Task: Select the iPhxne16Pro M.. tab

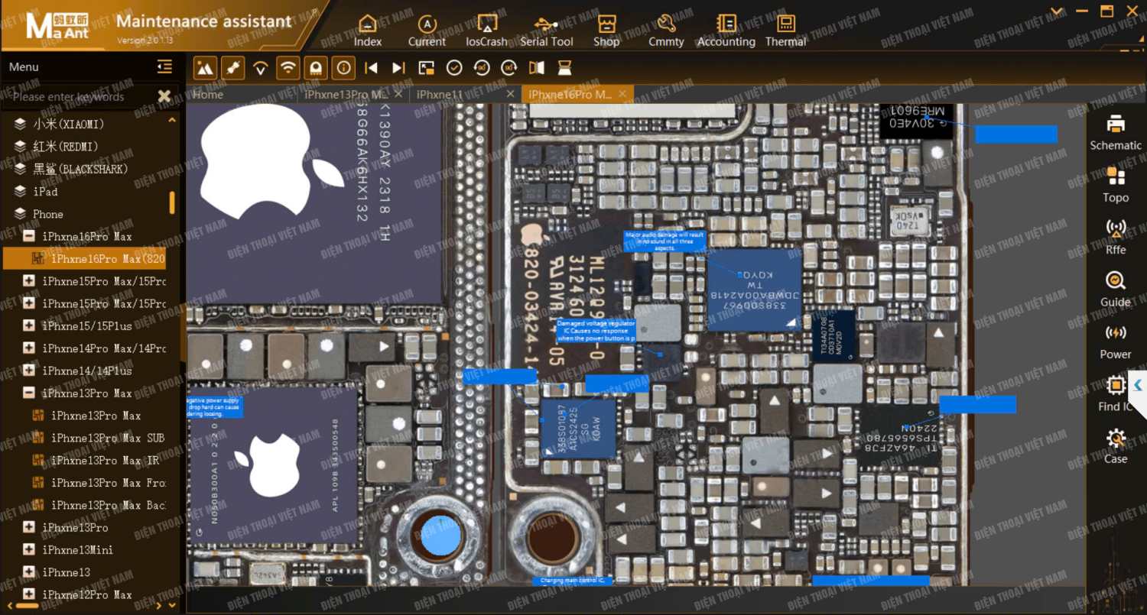Action: 570,95
